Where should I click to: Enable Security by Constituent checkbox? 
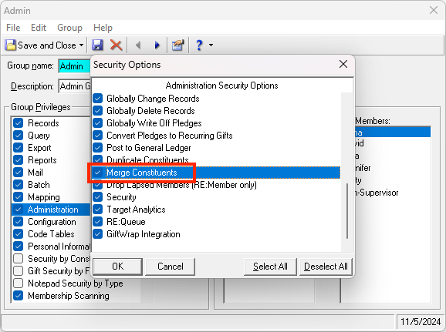pos(19,259)
